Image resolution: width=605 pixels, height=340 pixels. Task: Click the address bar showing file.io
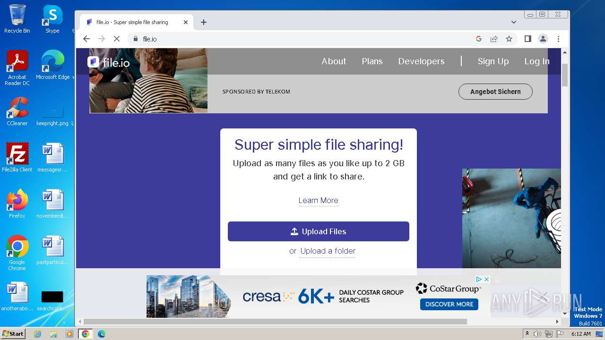(x=302, y=39)
